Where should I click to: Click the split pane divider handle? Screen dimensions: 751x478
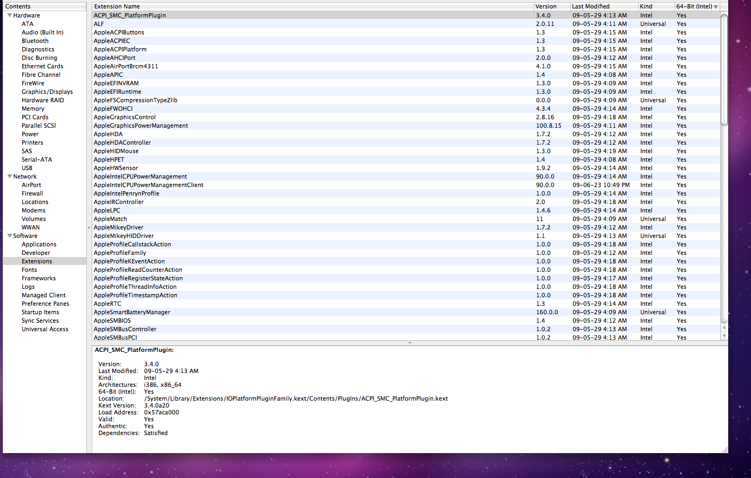click(410, 343)
